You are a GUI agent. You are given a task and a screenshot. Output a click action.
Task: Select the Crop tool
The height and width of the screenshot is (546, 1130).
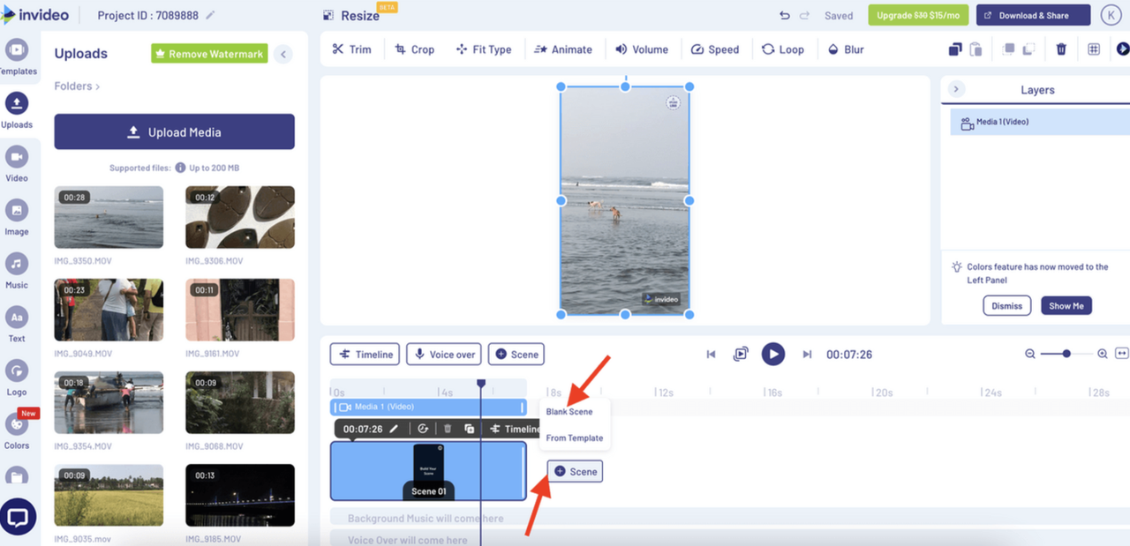point(415,49)
